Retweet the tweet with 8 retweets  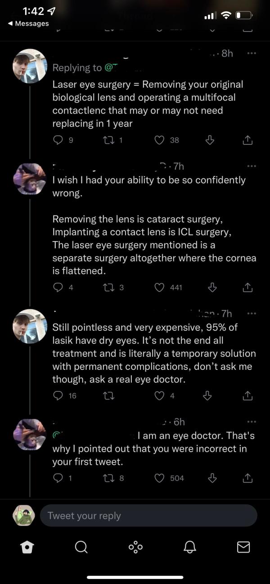point(108,478)
